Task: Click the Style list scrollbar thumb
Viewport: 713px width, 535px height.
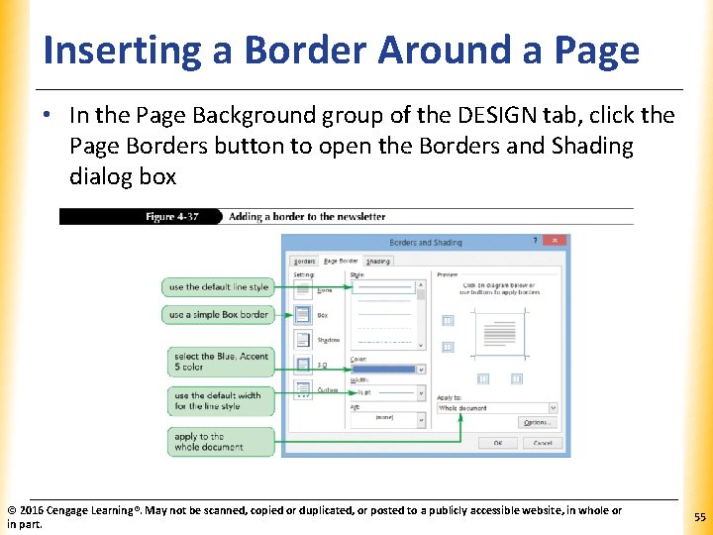Action: pos(421,295)
